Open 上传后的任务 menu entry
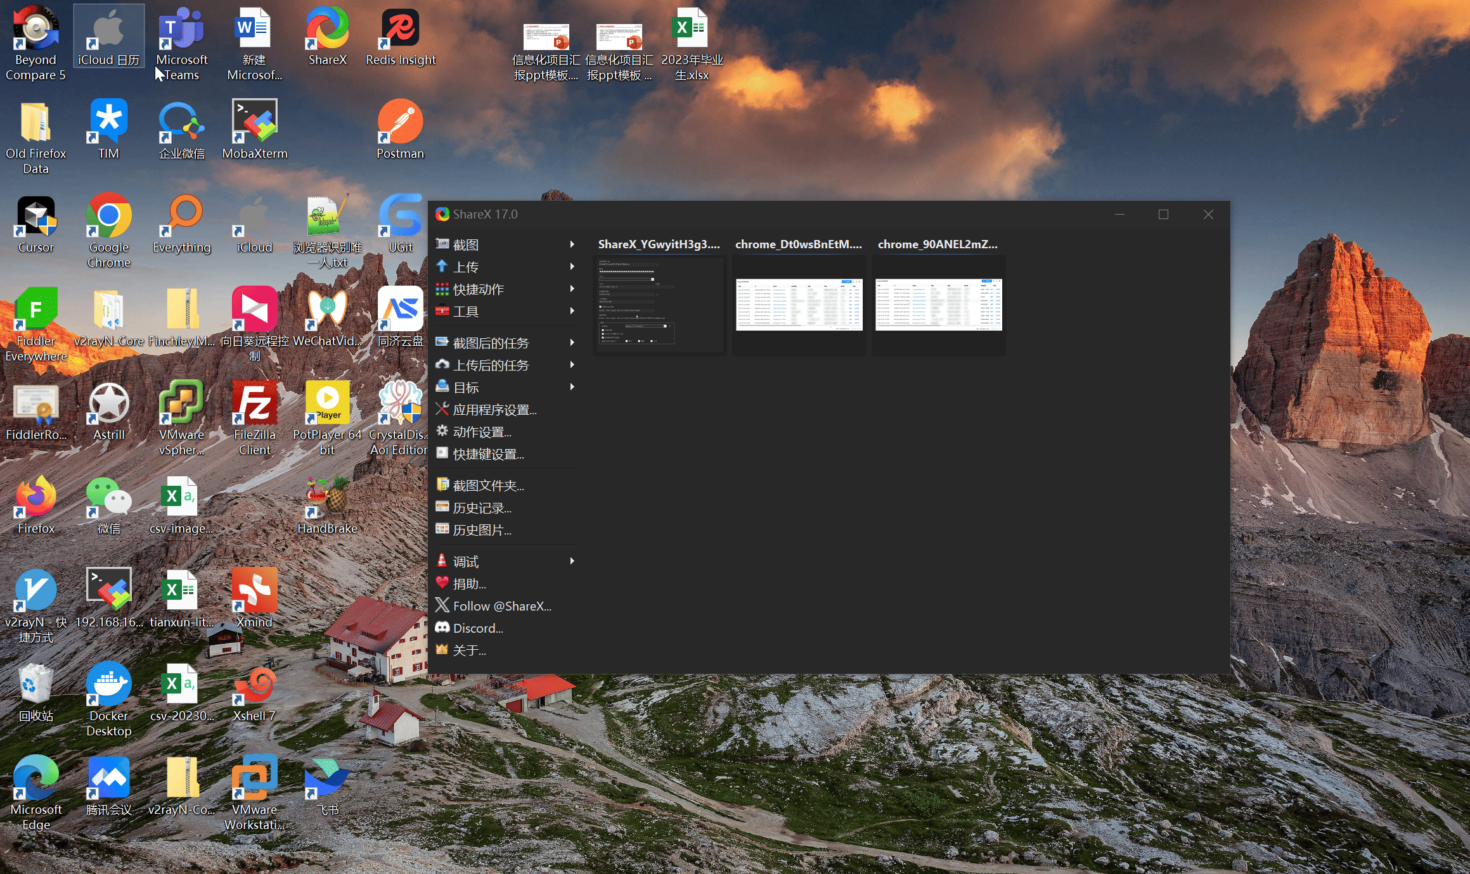 (505, 365)
